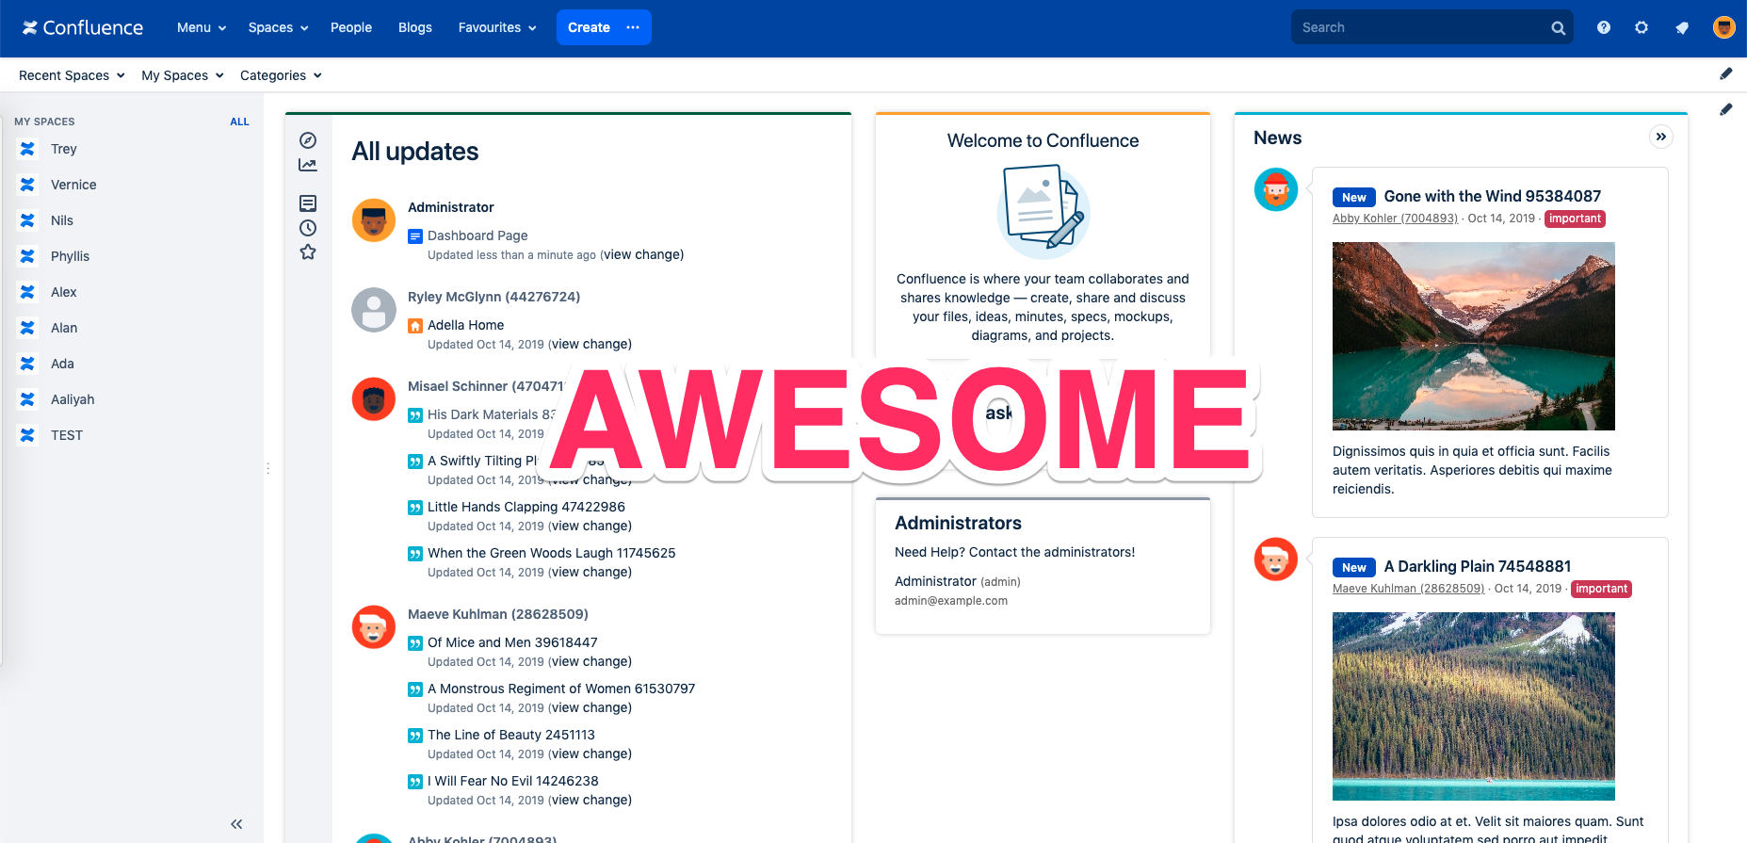Select the compass discover icon
The image size is (1747, 843).
(x=308, y=140)
